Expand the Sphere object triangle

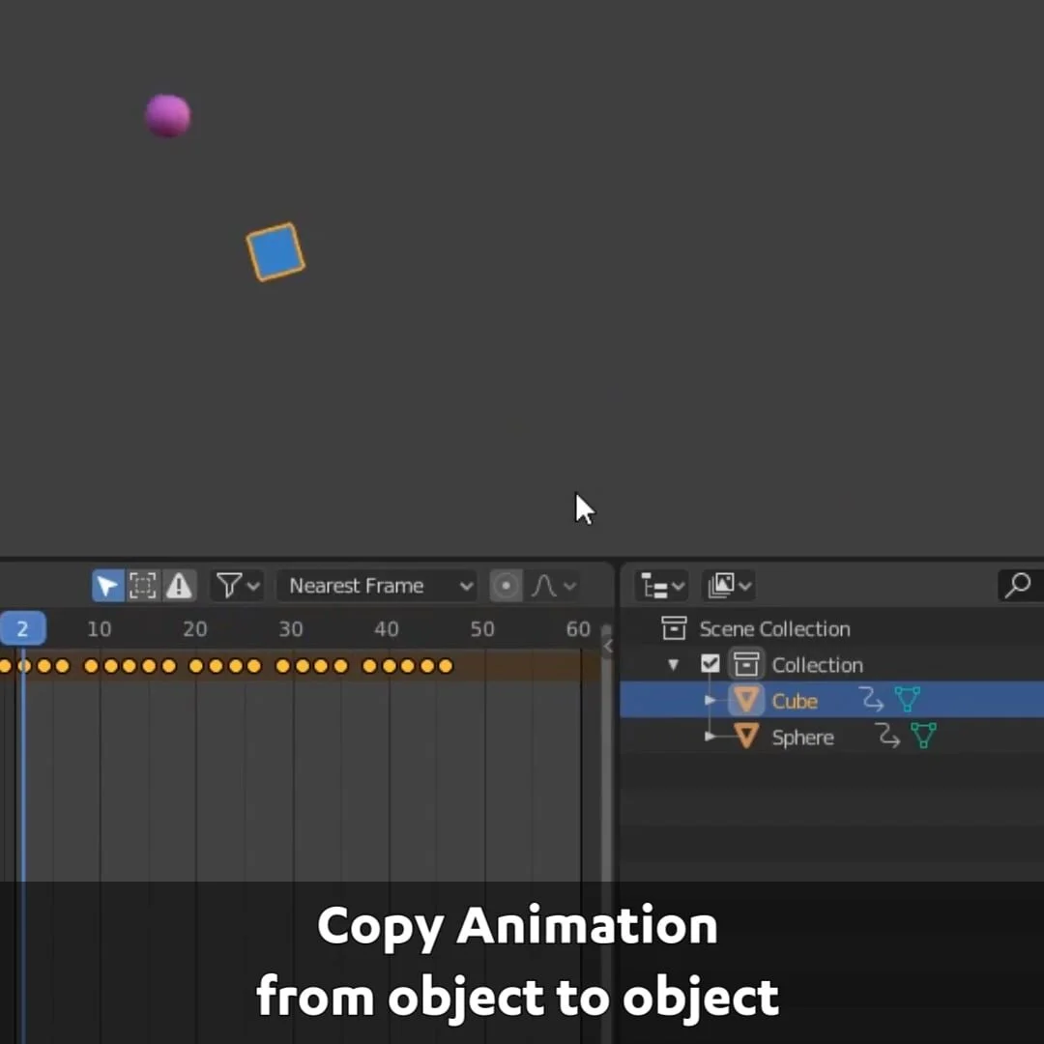710,737
